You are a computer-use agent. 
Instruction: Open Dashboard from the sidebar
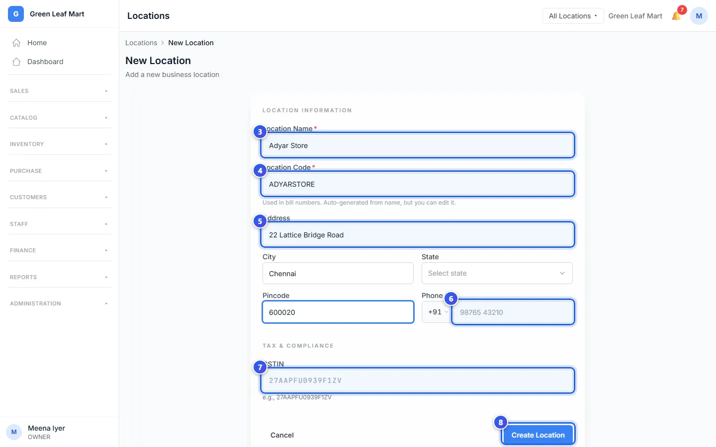[59, 62]
